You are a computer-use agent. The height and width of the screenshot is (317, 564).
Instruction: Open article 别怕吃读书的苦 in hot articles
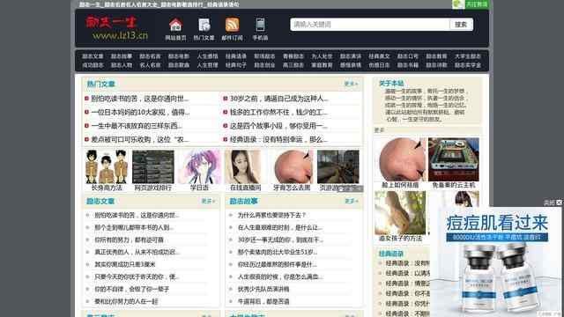(x=140, y=99)
